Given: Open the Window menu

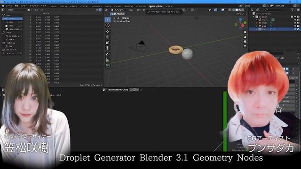Looking at the screenshot, I should point(34,6).
